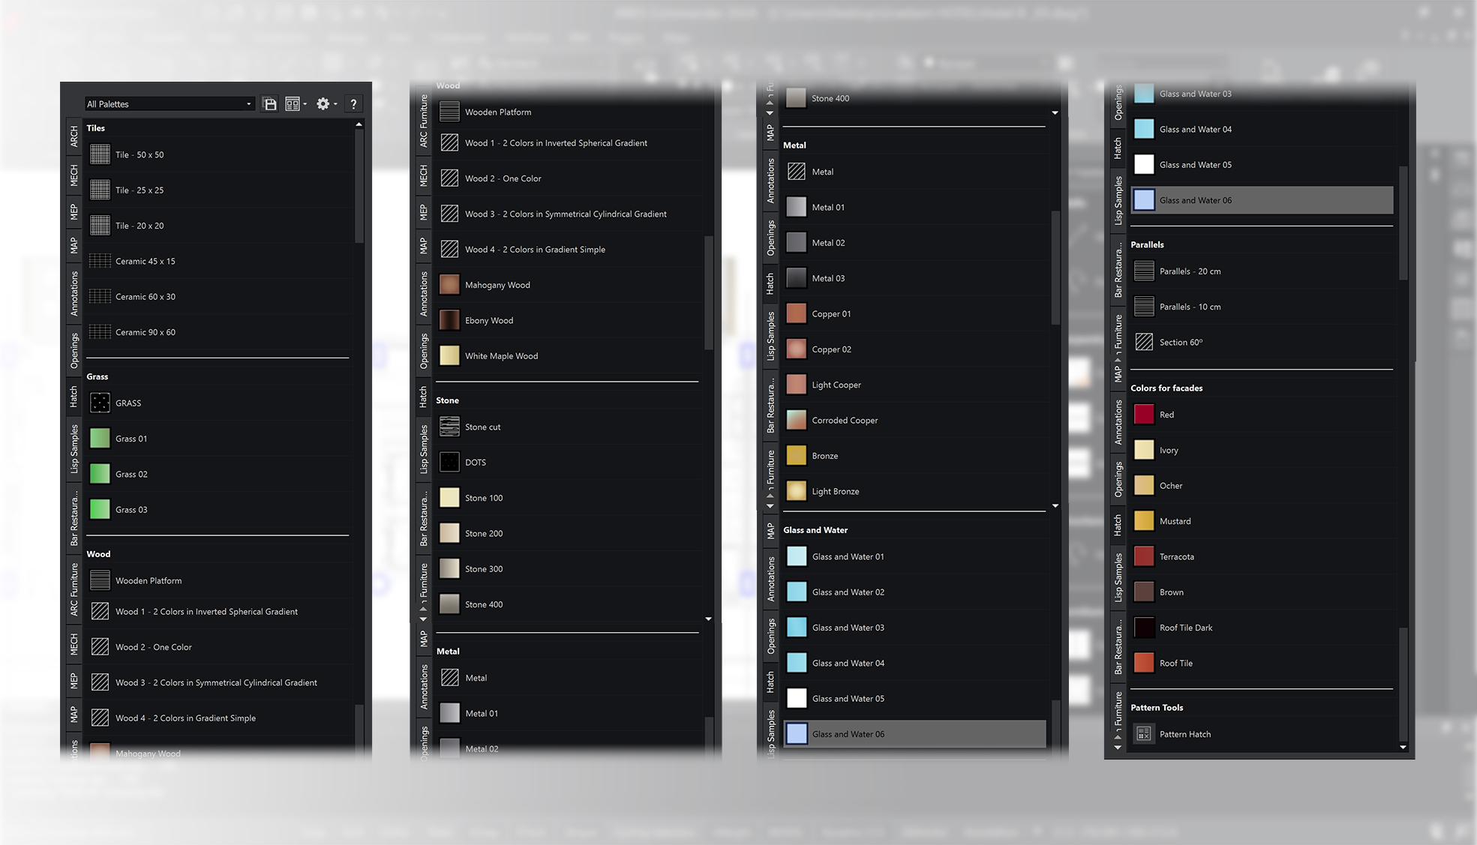Select the White Maple Wood material
This screenshot has width=1477, height=845.
569,356
